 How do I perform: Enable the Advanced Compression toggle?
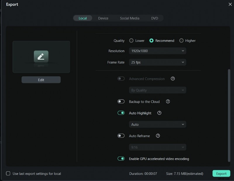coord(121,79)
